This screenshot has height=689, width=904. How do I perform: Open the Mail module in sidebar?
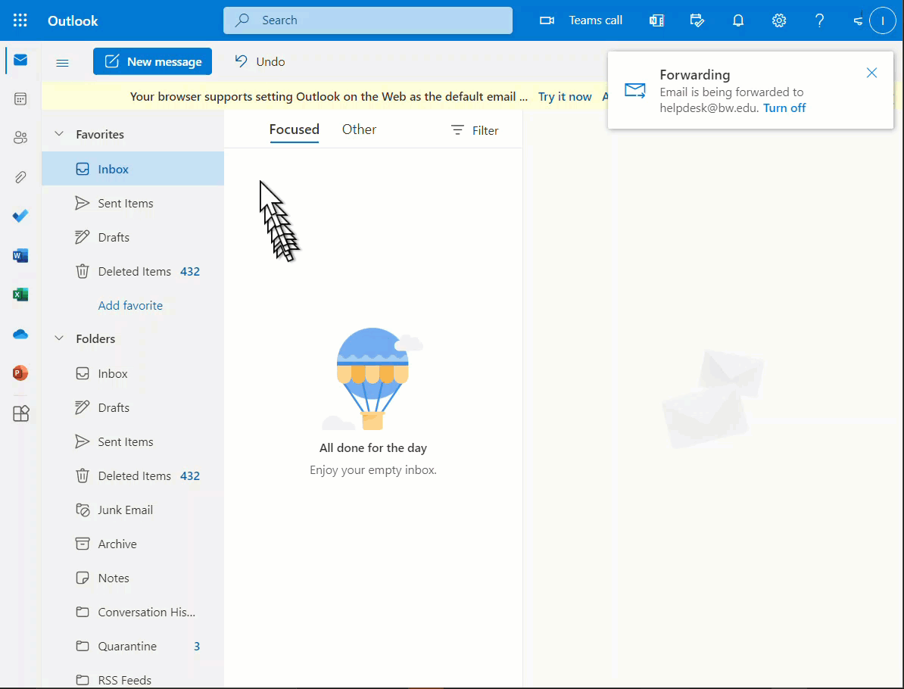[20, 60]
